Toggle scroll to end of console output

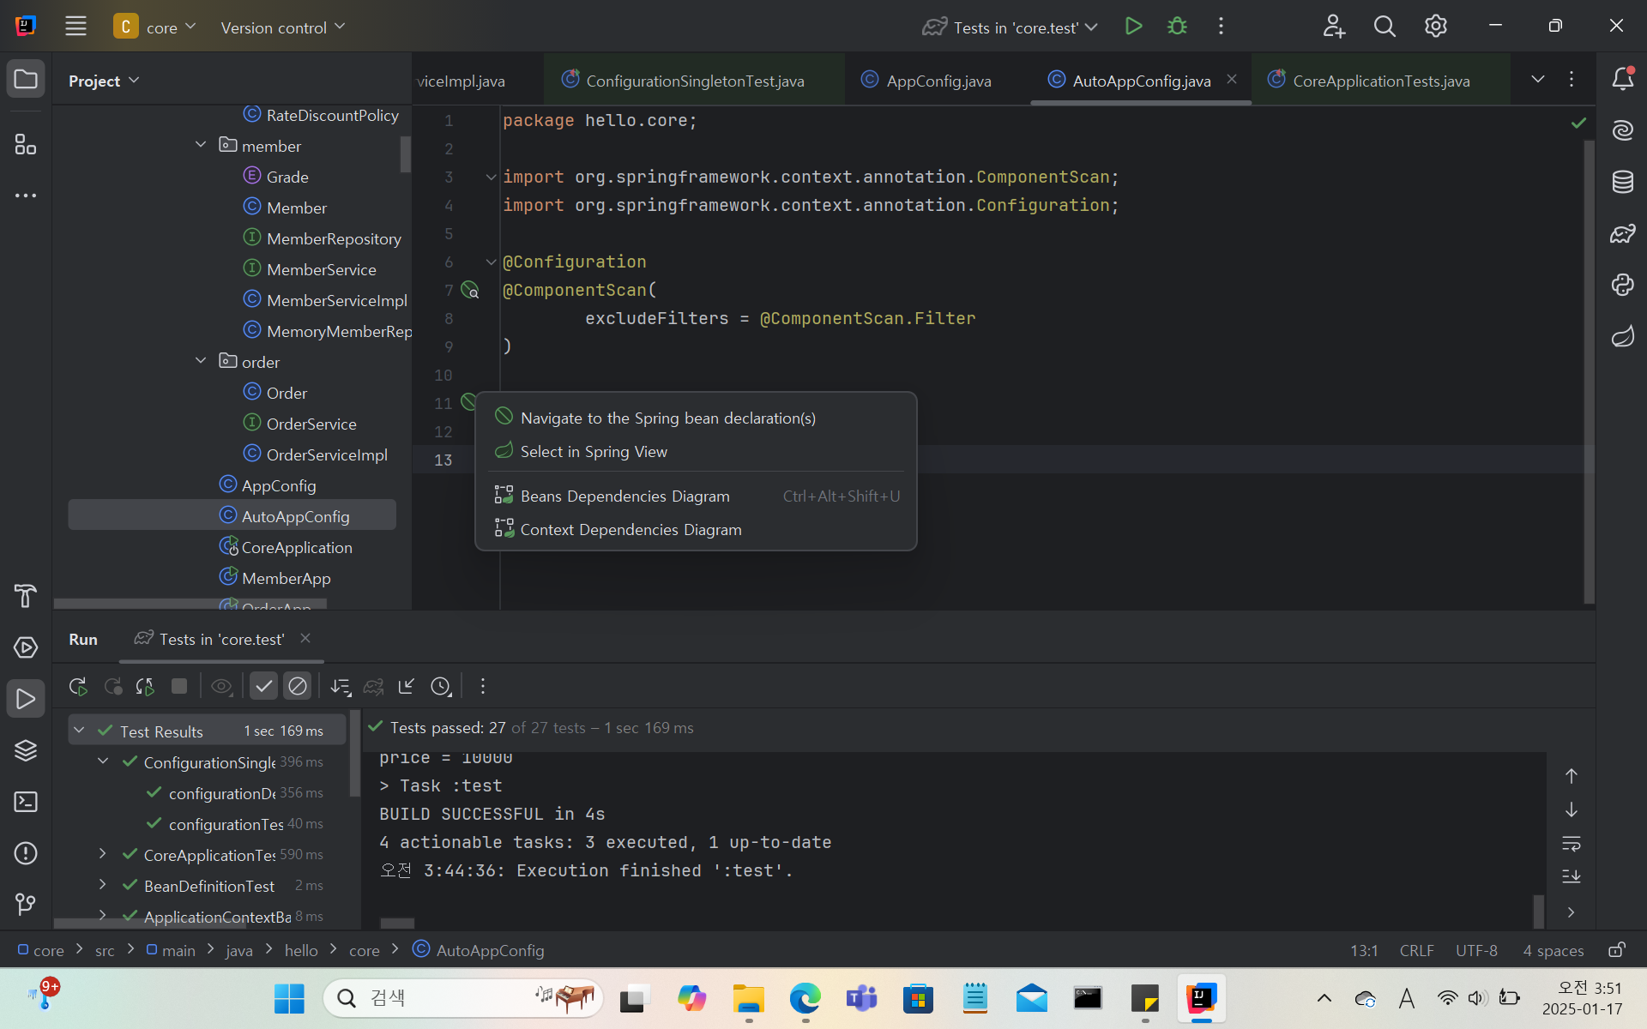point(1571,876)
